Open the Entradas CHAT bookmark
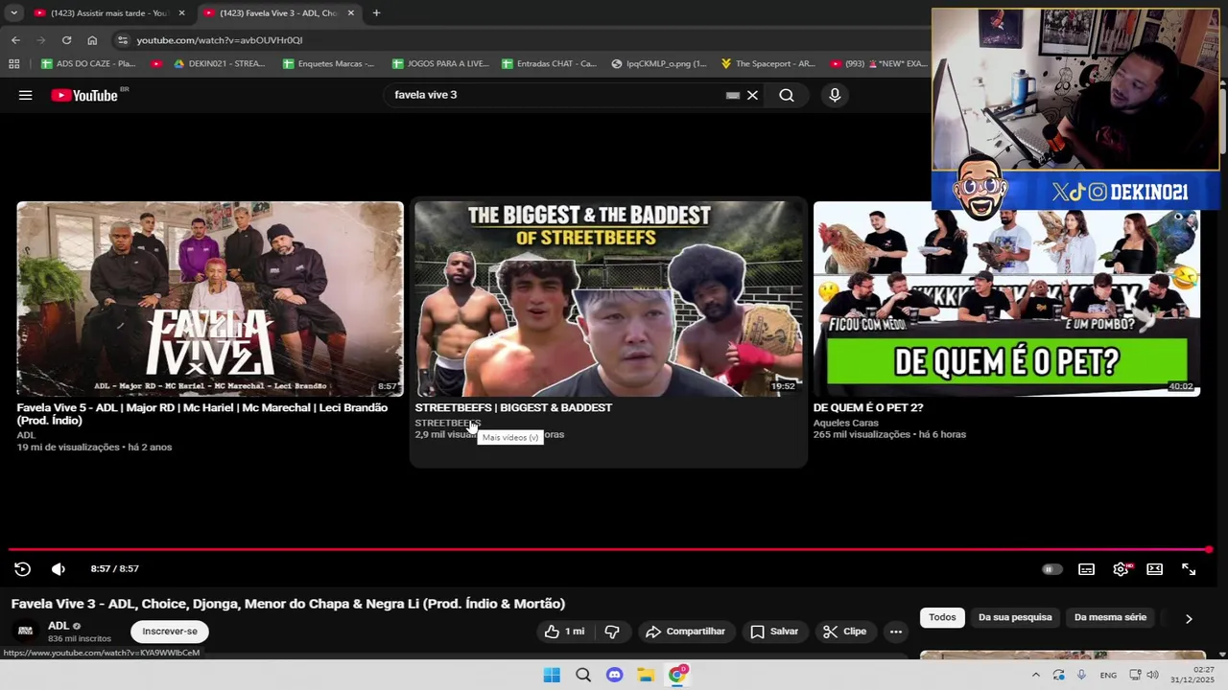 549,64
